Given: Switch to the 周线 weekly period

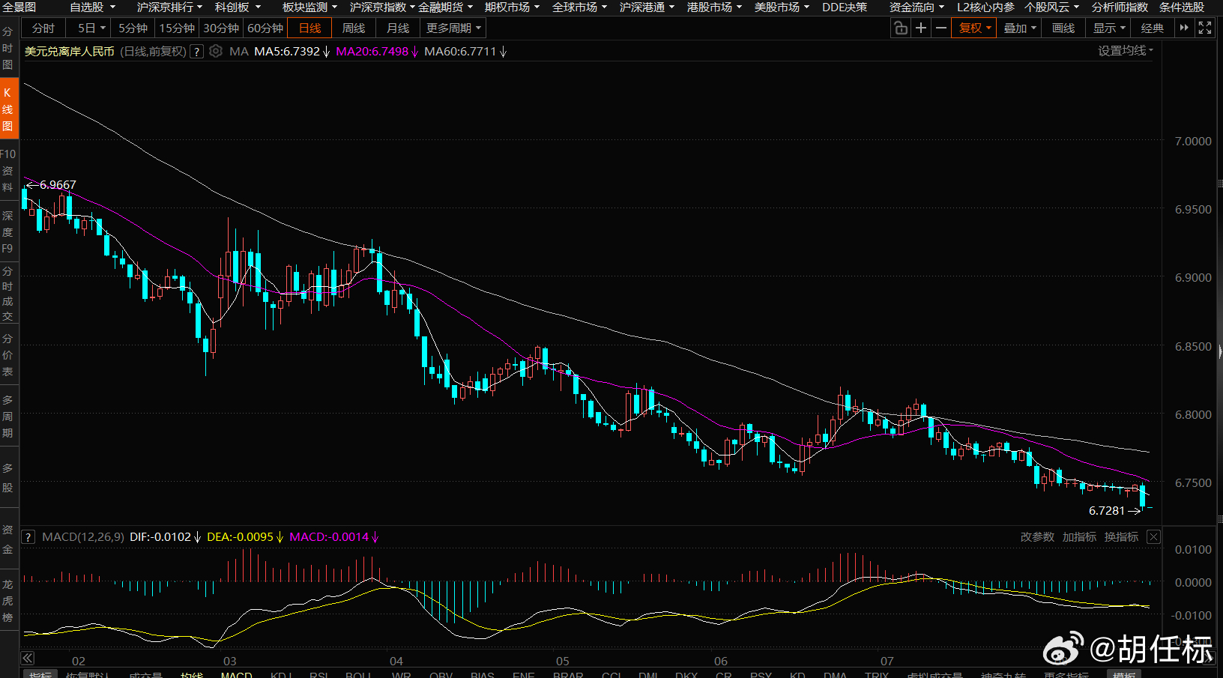Looking at the screenshot, I should click(354, 28).
